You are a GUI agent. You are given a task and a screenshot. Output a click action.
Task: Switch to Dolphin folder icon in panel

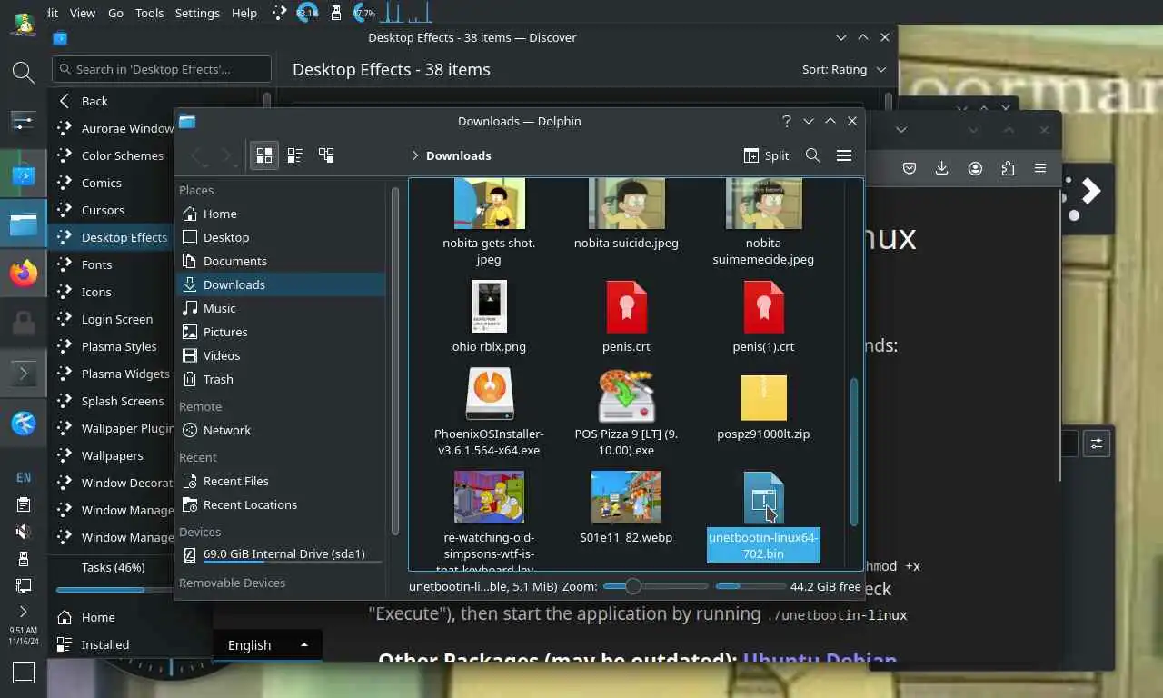coord(24,224)
